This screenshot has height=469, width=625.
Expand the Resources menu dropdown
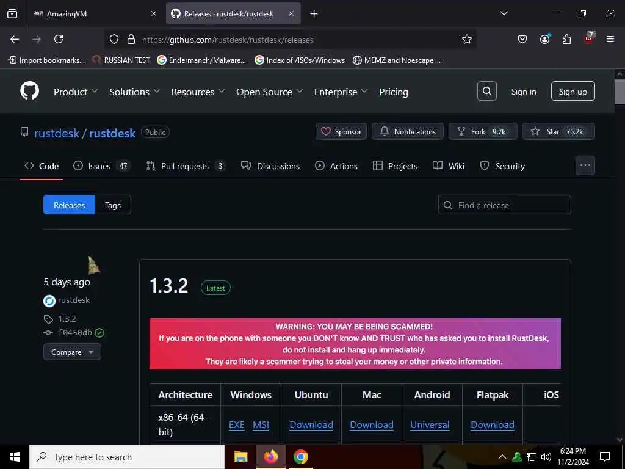[x=198, y=92]
